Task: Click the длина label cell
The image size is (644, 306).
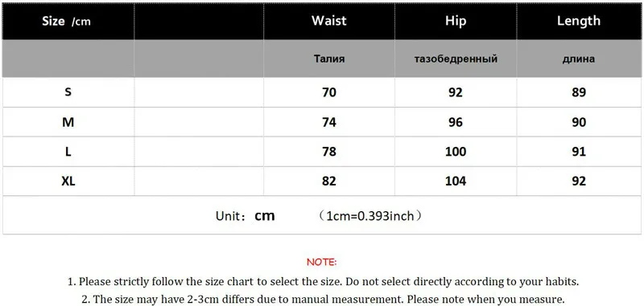Action: [579, 59]
